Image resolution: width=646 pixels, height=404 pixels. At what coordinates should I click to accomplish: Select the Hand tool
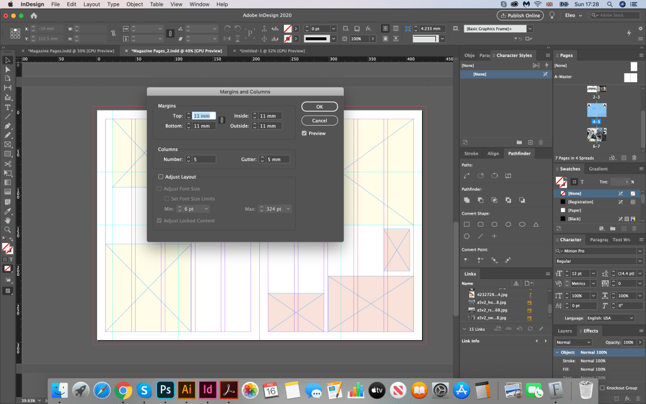8,220
